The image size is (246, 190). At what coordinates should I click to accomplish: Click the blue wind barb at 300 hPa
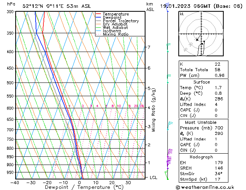pos(167,7)
